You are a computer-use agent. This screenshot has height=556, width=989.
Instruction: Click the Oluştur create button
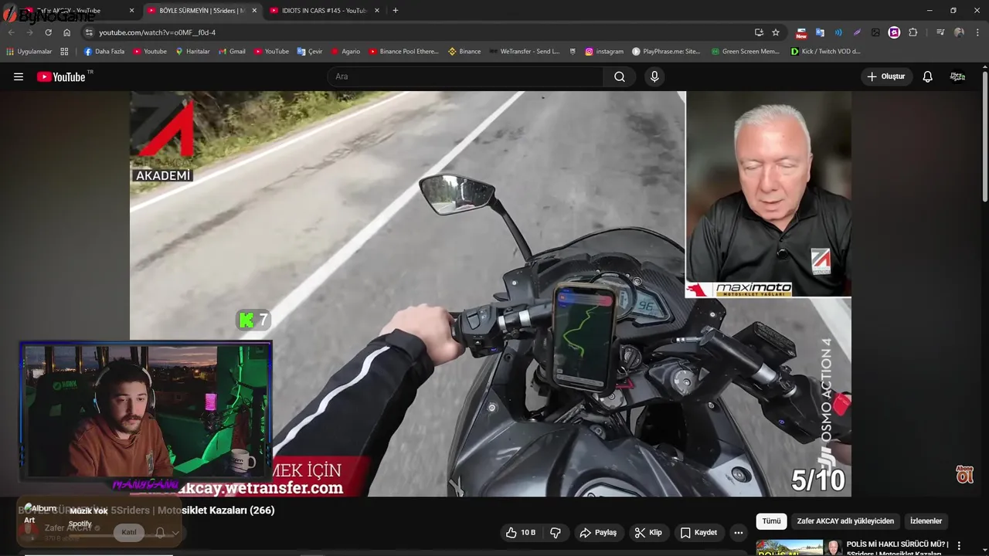[886, 76]
